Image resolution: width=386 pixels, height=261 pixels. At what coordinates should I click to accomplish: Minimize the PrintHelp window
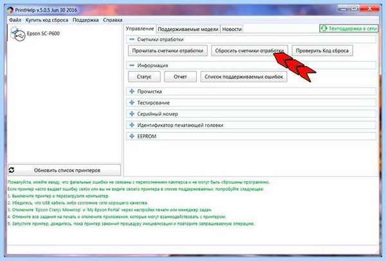tap(344, 8)
